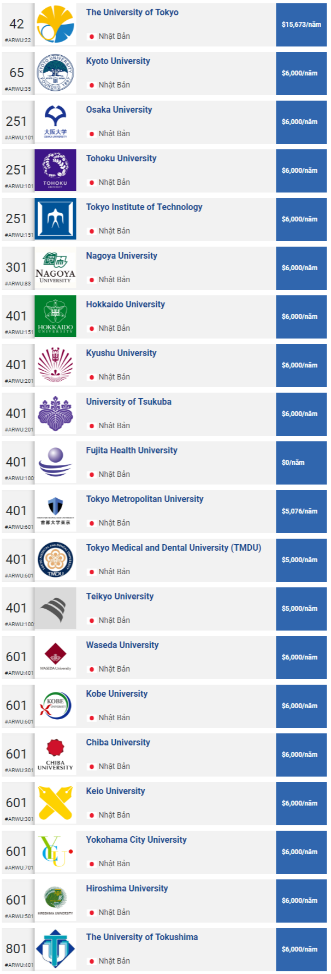Click the Tokyo Institute of Technology logo
The width and height of the screenshot is (331, 974).
click(55, 219)
